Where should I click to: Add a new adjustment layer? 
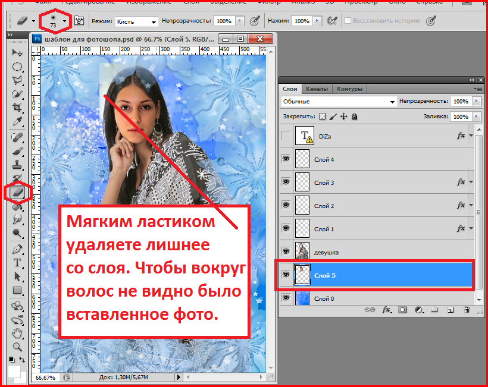tap(419, 310)
